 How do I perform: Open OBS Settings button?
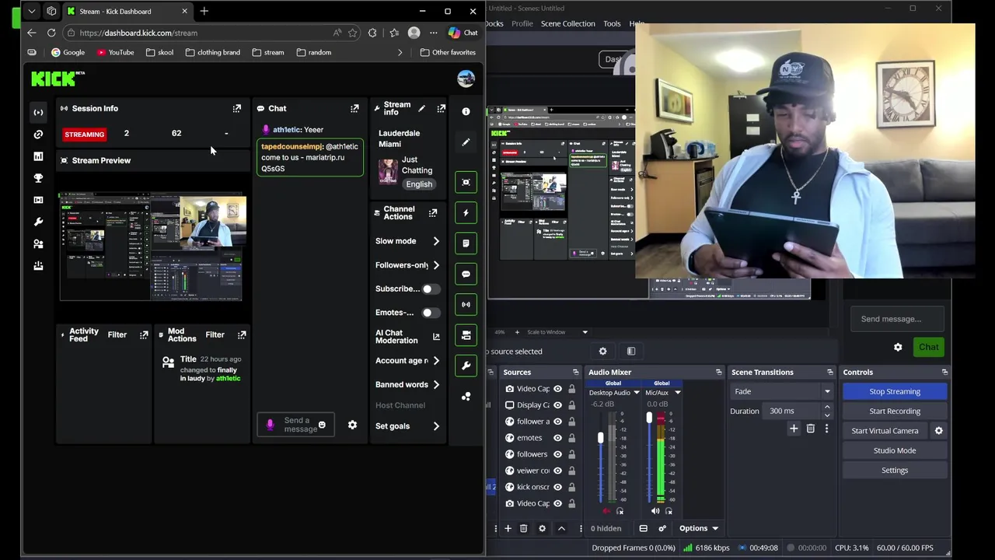[x=895, y=470]
